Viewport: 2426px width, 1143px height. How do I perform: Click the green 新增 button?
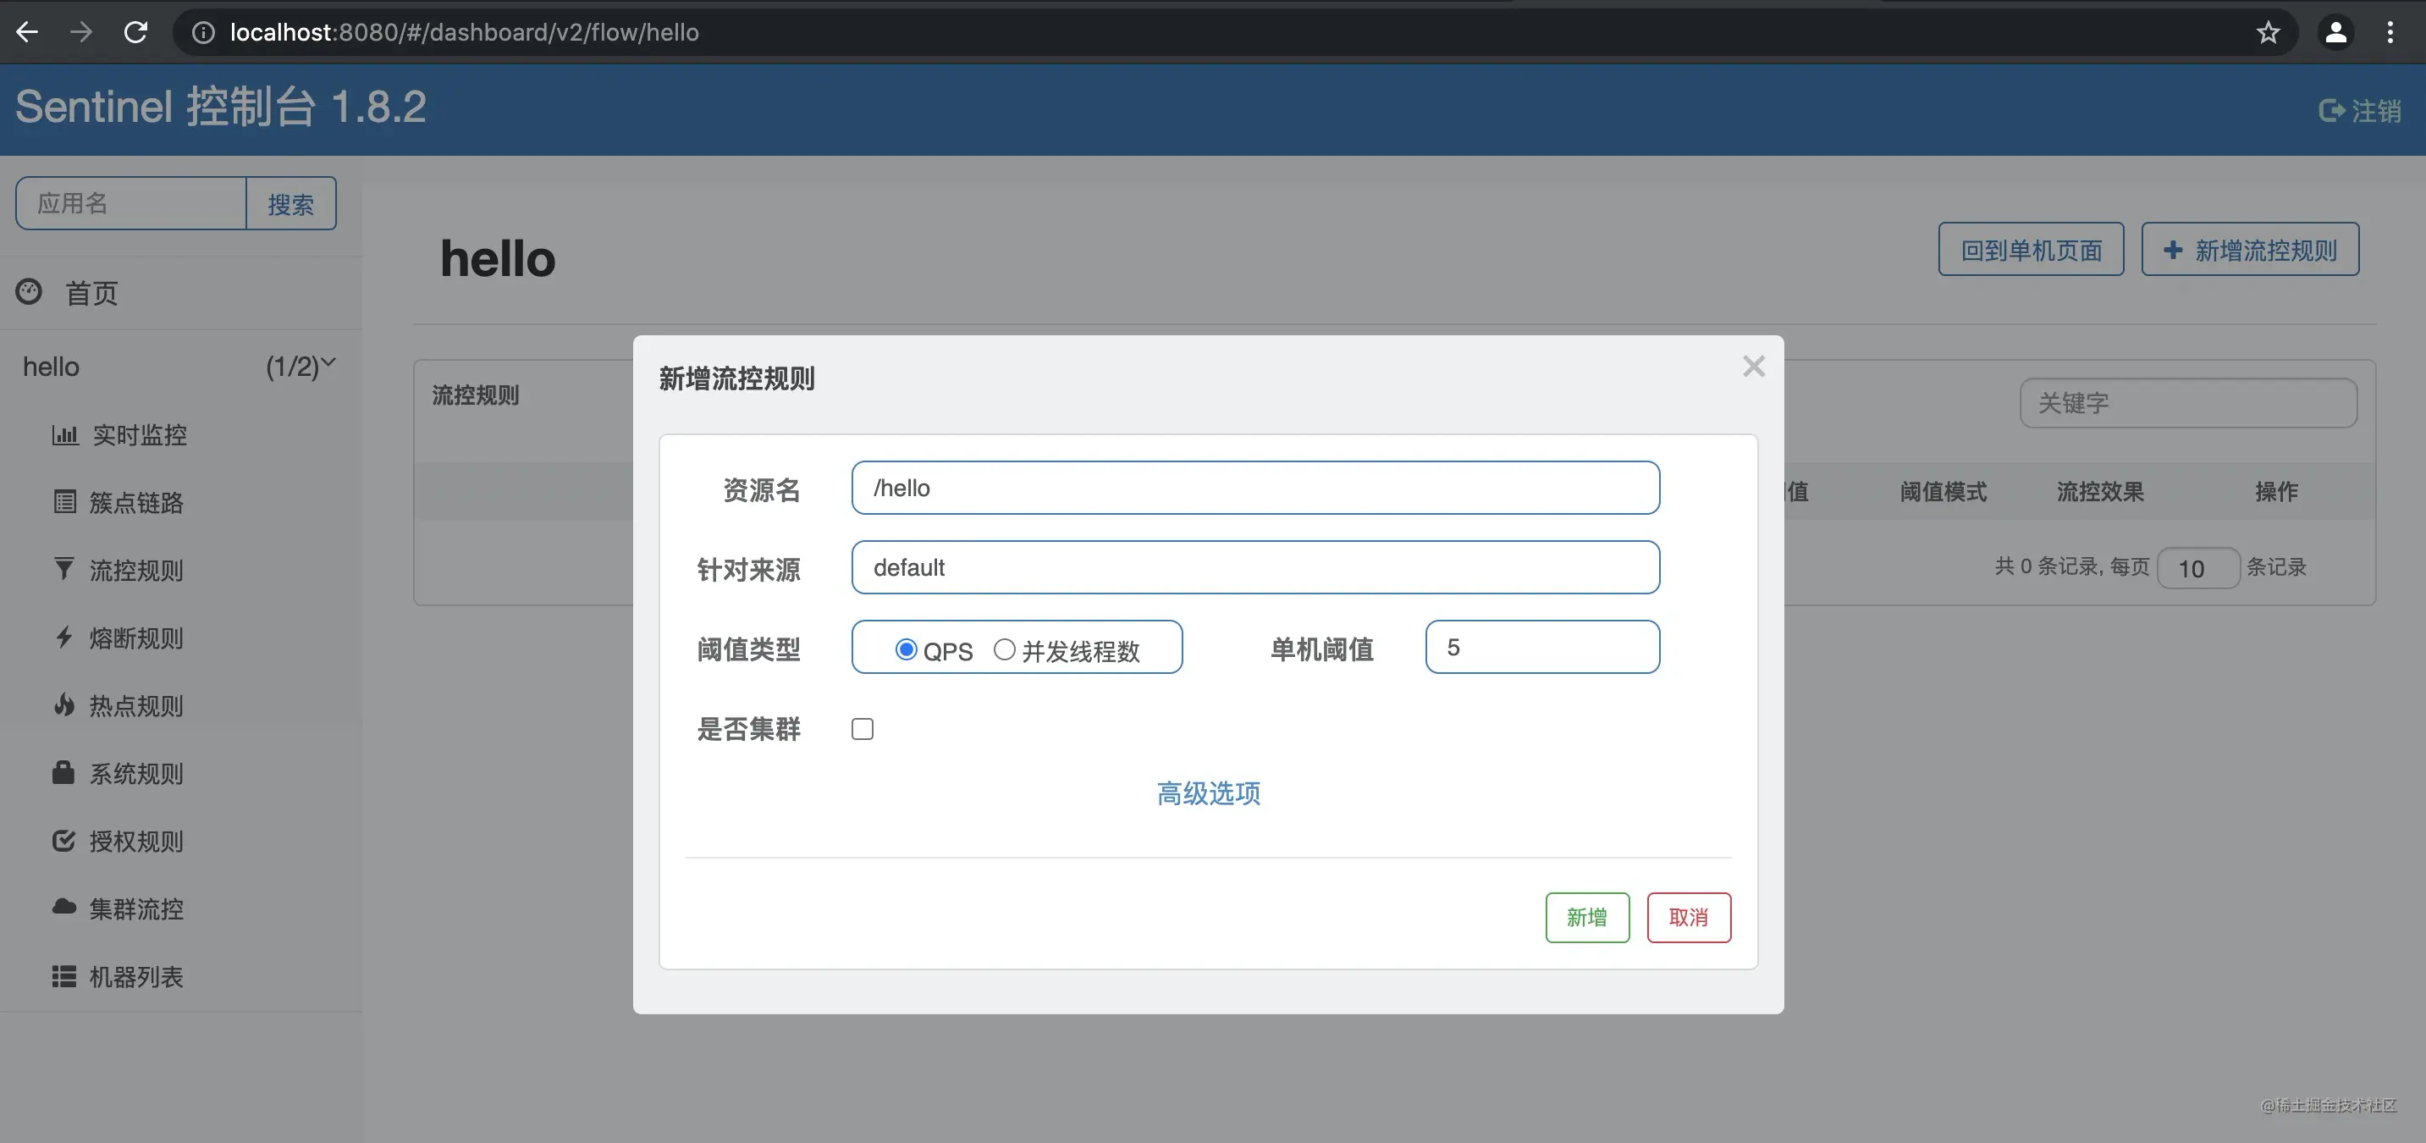pyautogui.click(x=1587, y=917)
